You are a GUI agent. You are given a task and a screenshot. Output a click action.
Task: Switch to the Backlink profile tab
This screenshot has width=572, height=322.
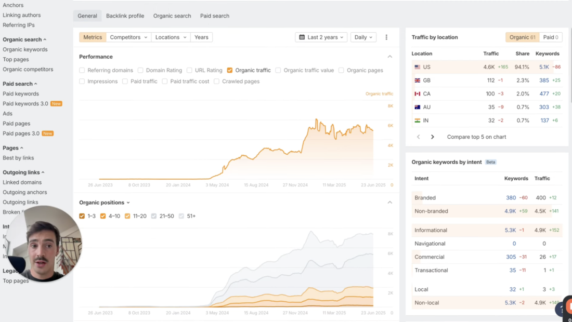(125, 16)
